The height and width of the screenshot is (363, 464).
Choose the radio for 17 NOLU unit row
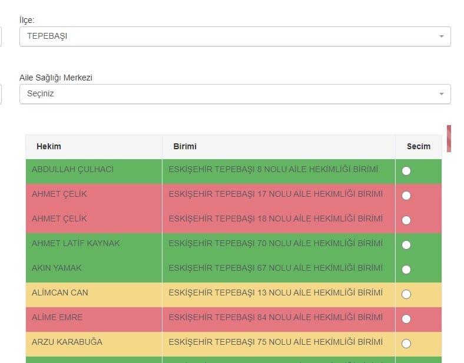pos(406,196)
